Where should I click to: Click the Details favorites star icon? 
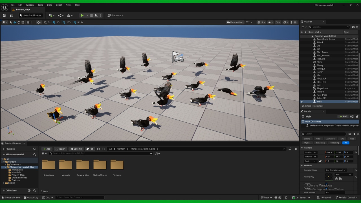click(354, 134)
